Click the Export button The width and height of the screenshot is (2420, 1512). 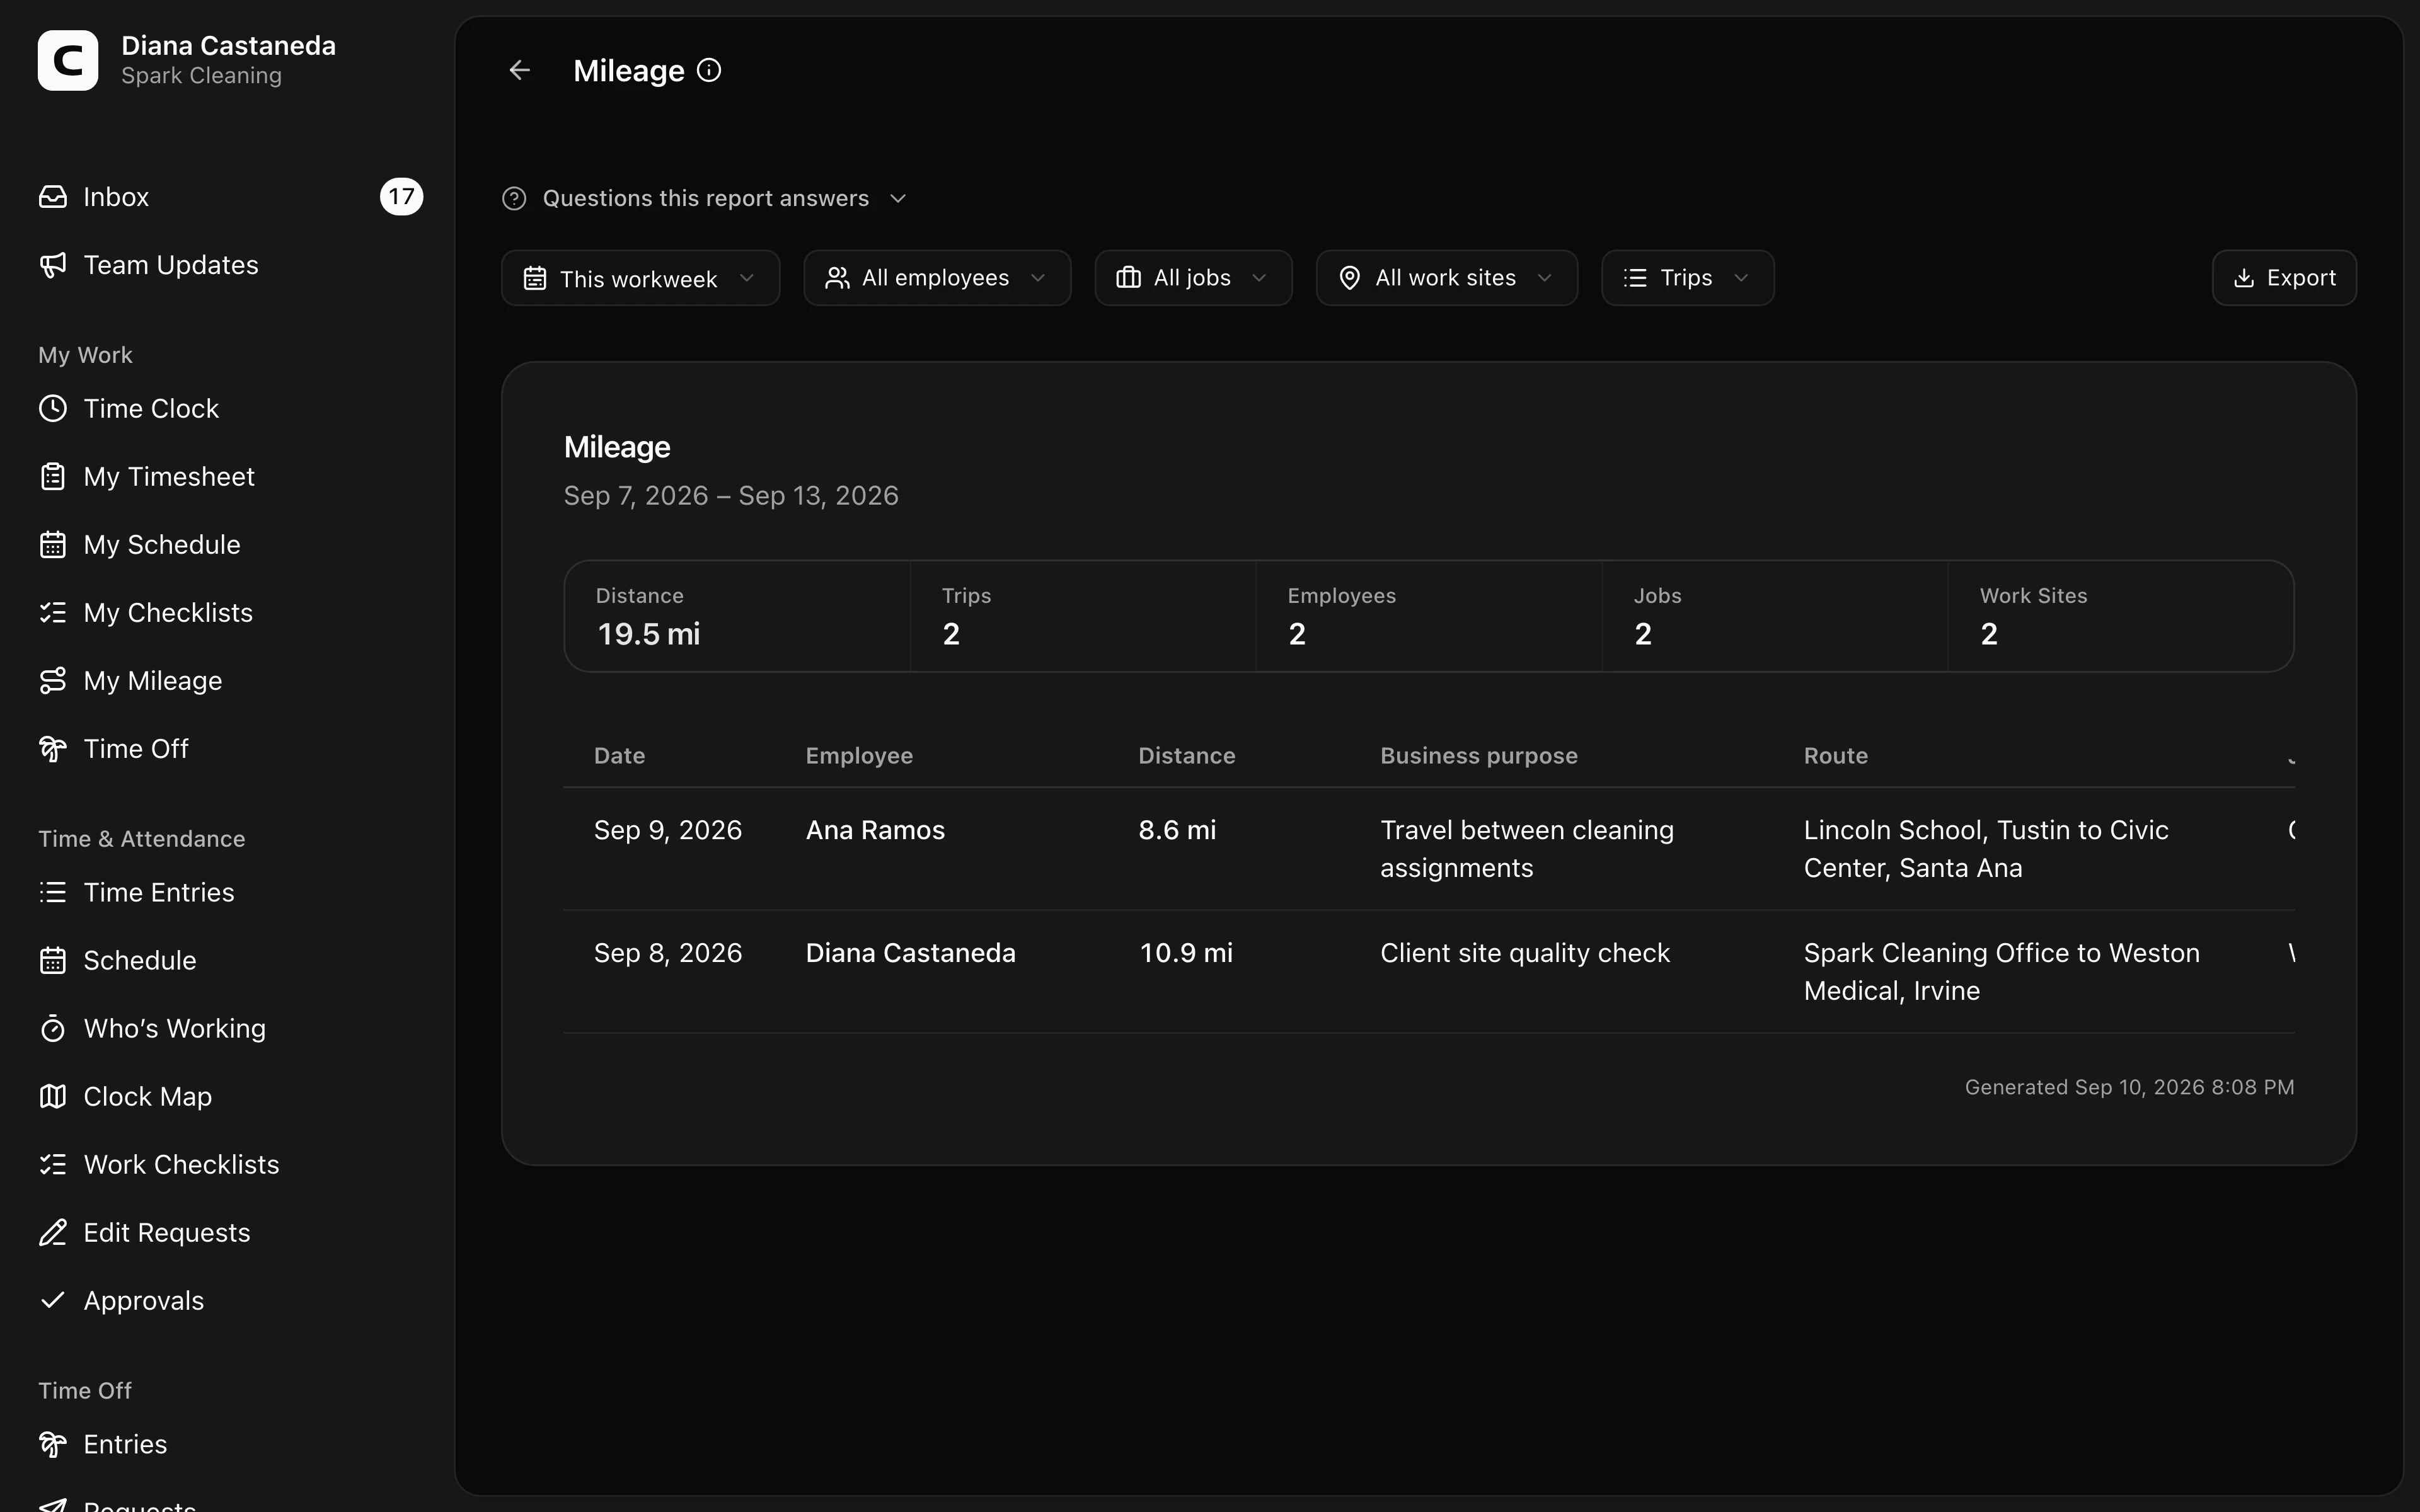tap(2284, 278)
